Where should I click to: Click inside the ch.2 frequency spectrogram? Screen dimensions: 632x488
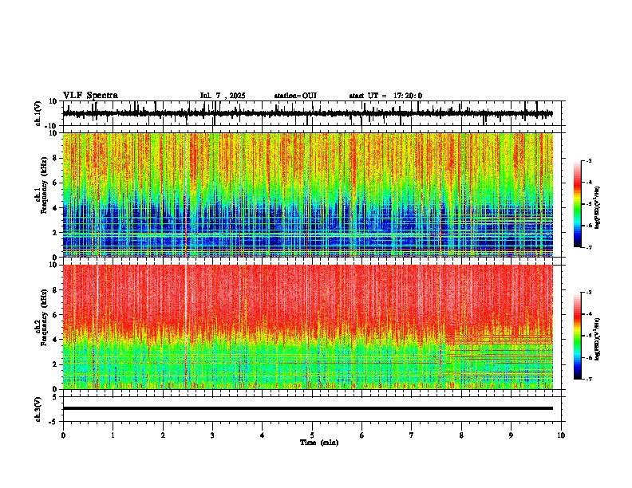click(x=308, y=327)
